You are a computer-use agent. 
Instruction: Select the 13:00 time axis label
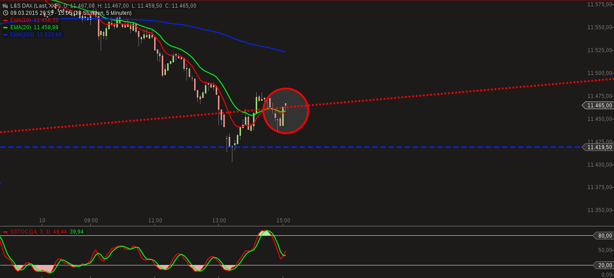(219, 221)
